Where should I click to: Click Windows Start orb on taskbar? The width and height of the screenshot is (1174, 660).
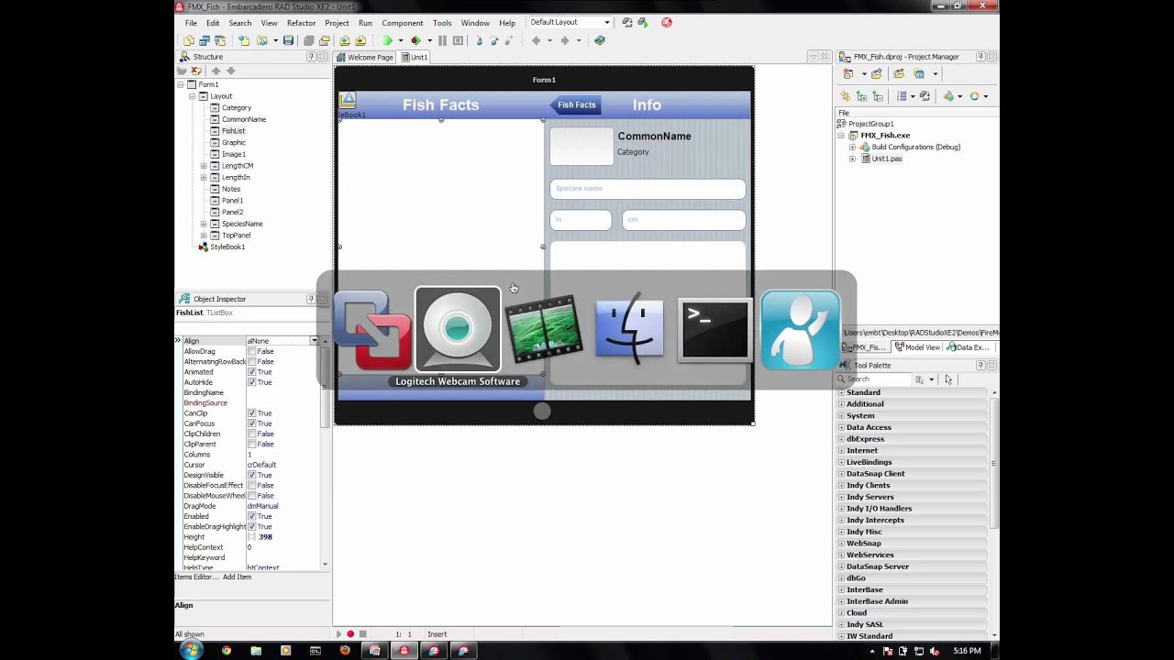(x=191, y=650)
